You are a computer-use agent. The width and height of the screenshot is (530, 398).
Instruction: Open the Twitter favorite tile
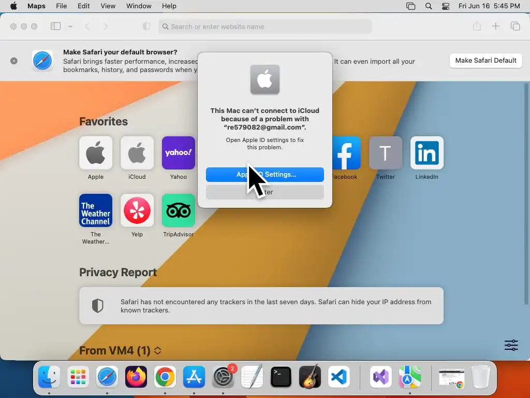385,153
